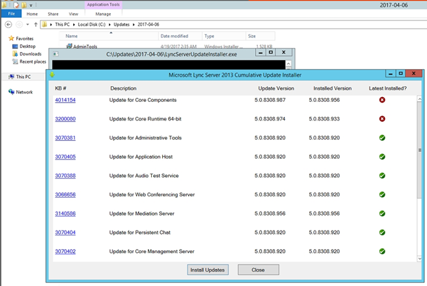The height and width of the screenshot is (286, 427).
Task: Click the installer window's green arrow icon
Action: coord(52,75)
